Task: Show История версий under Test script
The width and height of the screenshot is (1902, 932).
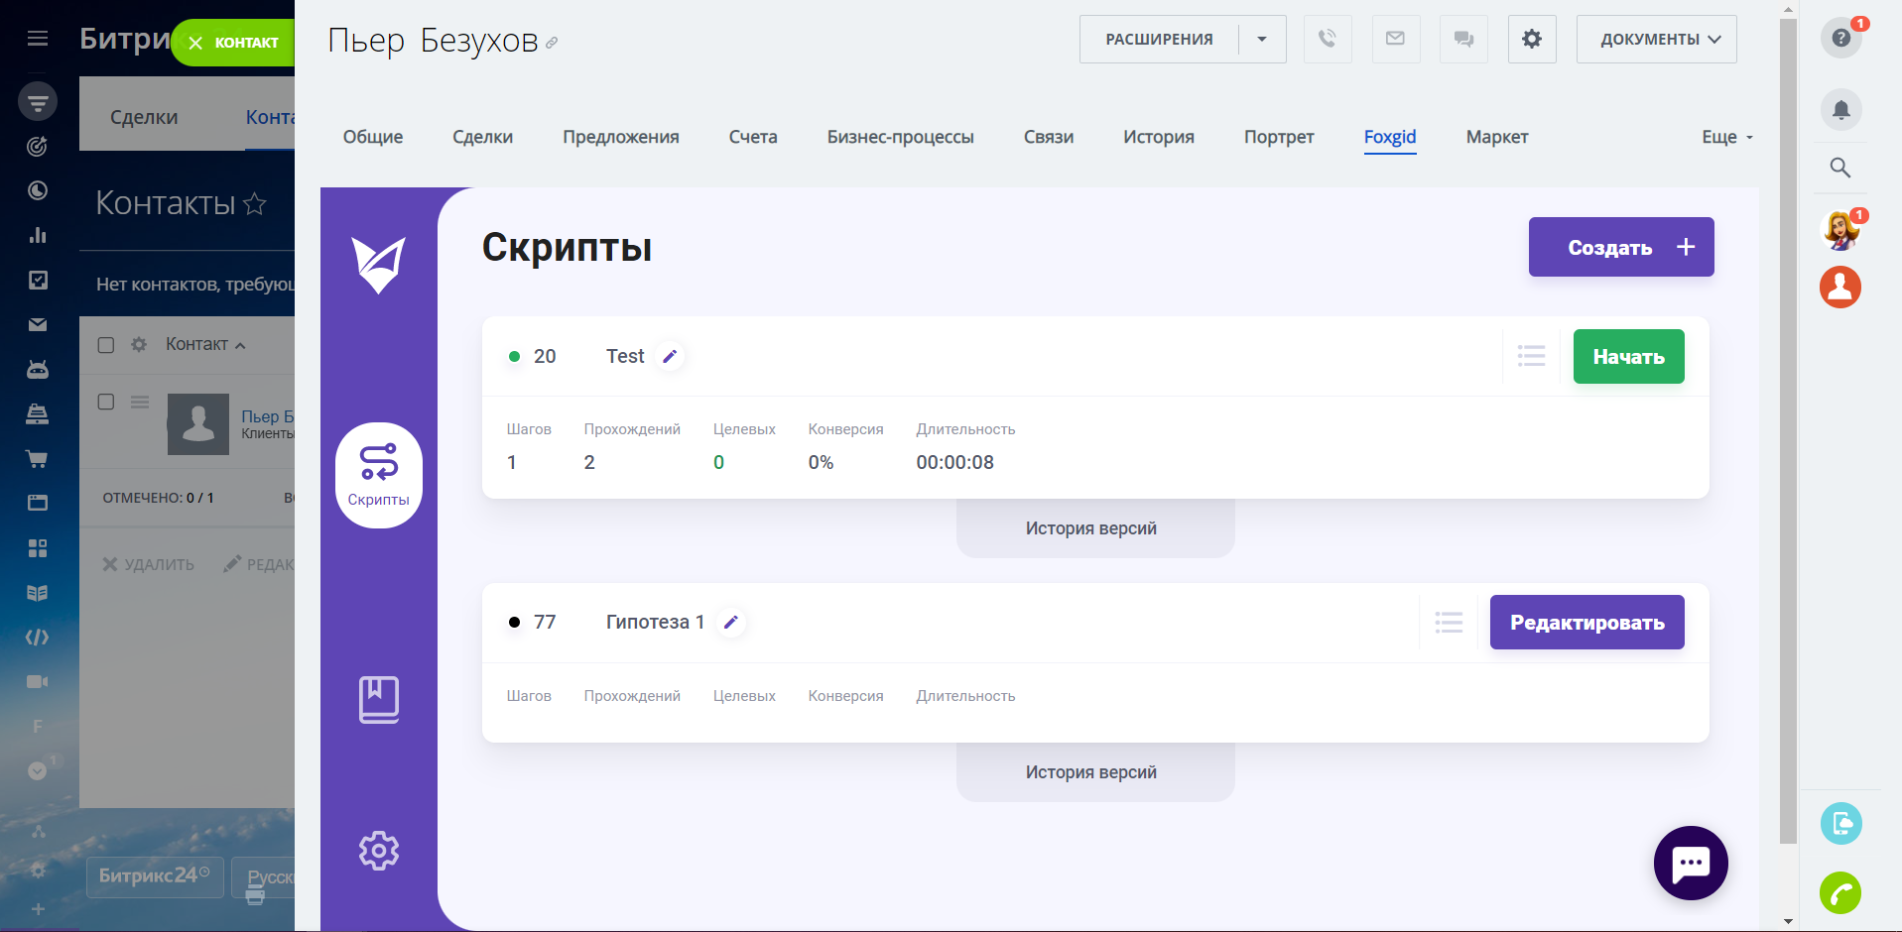Action: click(1090, 528)
